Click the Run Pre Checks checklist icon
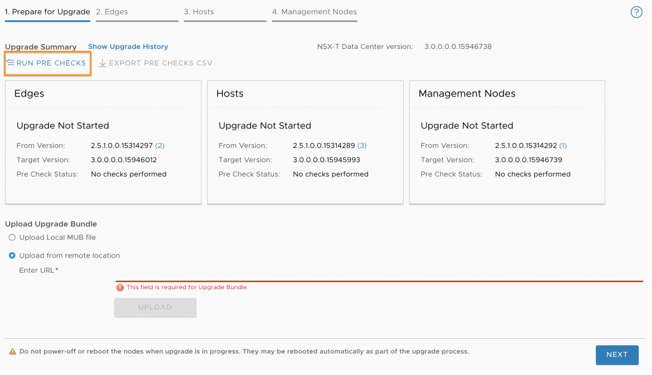Viewport: 652px width, 375px height. tap(10, 62)
